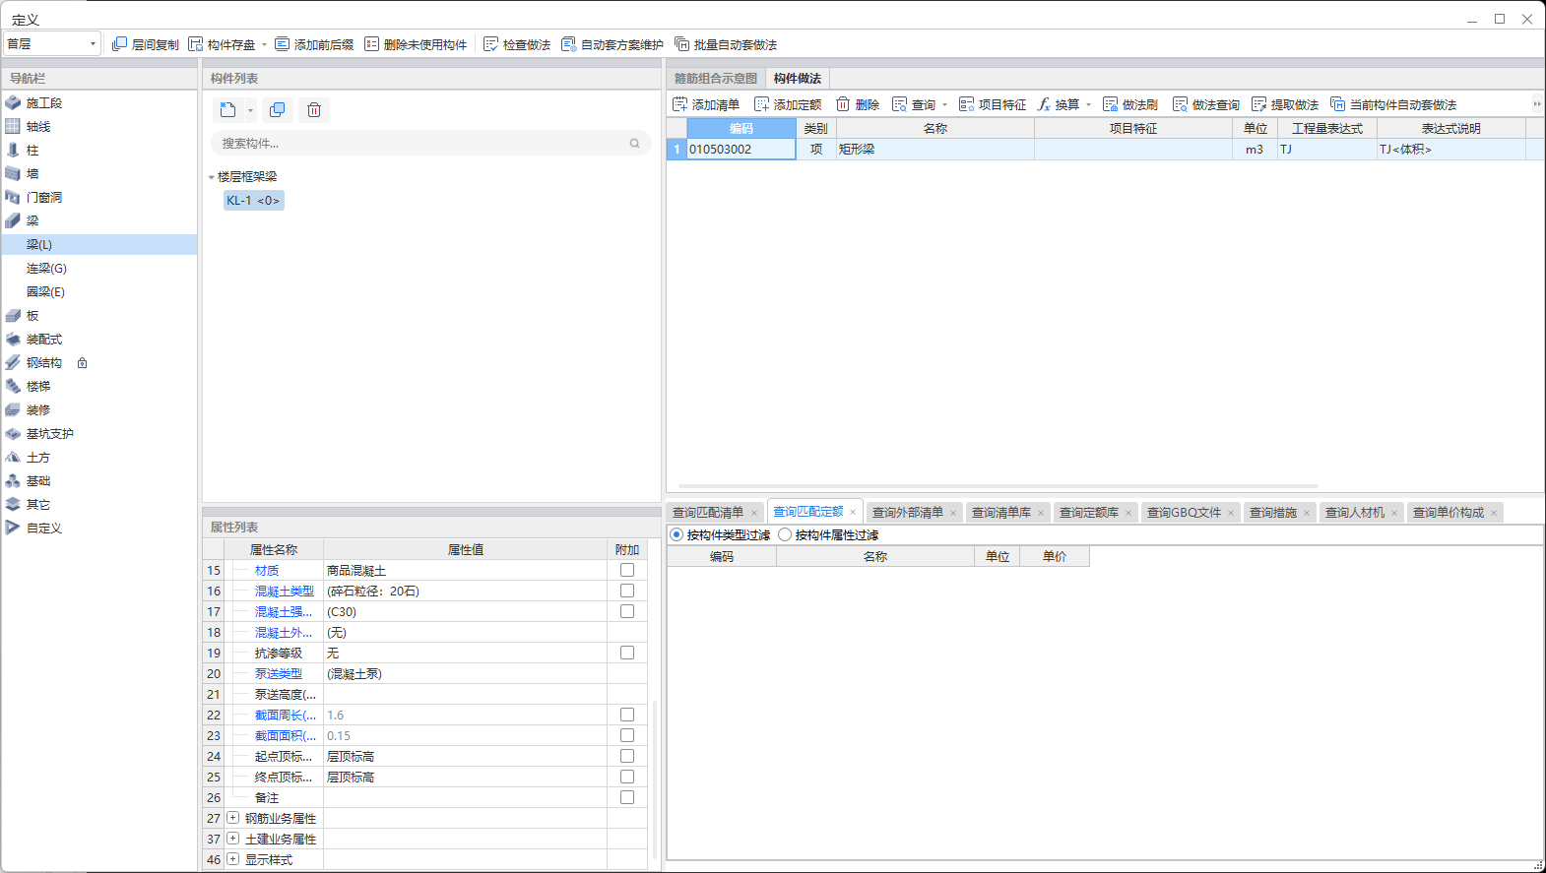
Task: Open the 首层 floor dropdown
Action: (x=93, y=43)
